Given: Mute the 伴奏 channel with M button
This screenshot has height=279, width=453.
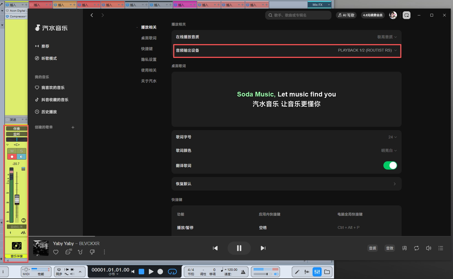Looking at the screenshot, I should [x=12, y=151].
